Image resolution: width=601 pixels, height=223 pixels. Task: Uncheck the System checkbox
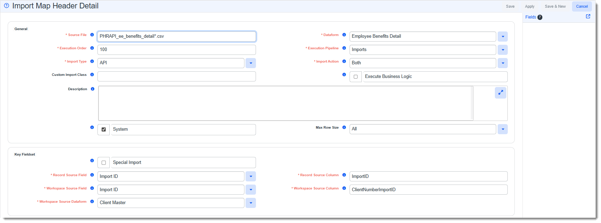tap(104, 130)
